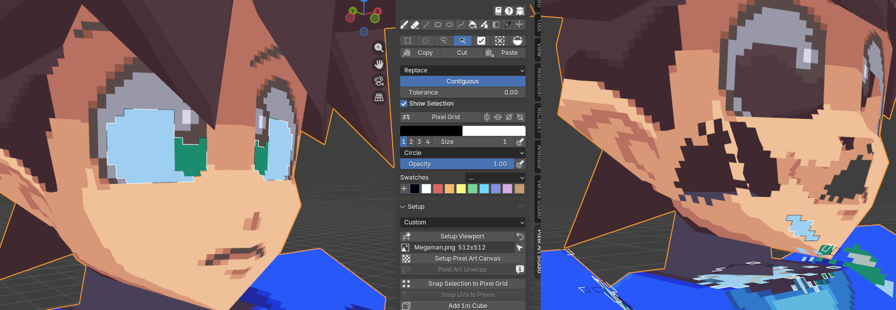Toggle pen pressure for Opacity
The width and height of the screenshot is (896, 310).
tap(520, 164)
